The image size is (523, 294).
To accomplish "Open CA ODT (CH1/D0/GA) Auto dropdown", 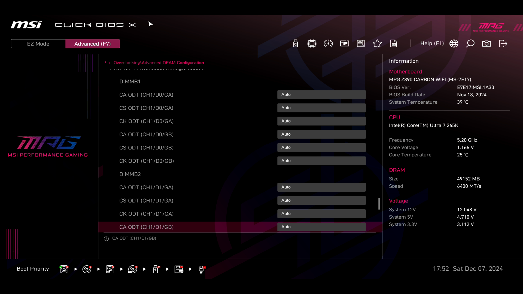I will [321, 94].
